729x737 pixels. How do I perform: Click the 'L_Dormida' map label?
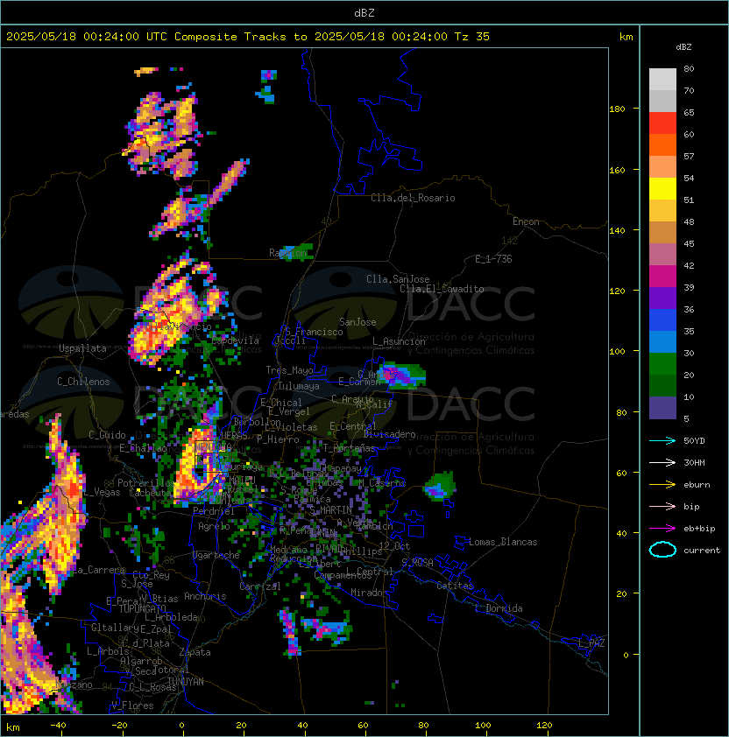click(x=499, y=608)
